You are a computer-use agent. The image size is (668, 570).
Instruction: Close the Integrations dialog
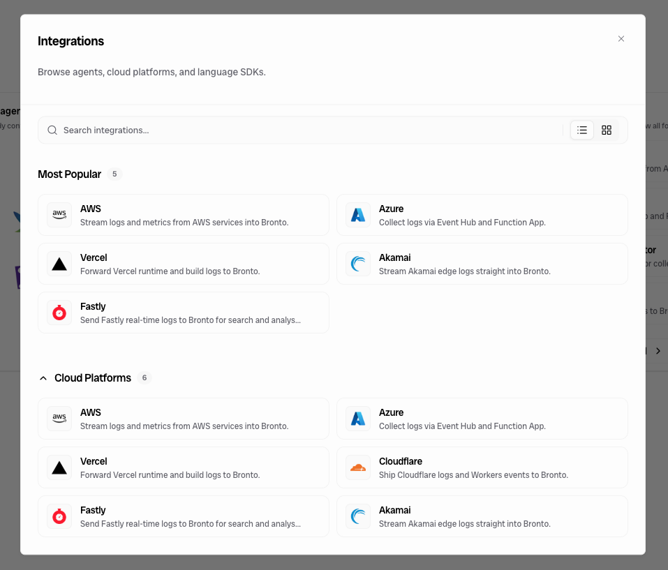[x=621, y=39]
